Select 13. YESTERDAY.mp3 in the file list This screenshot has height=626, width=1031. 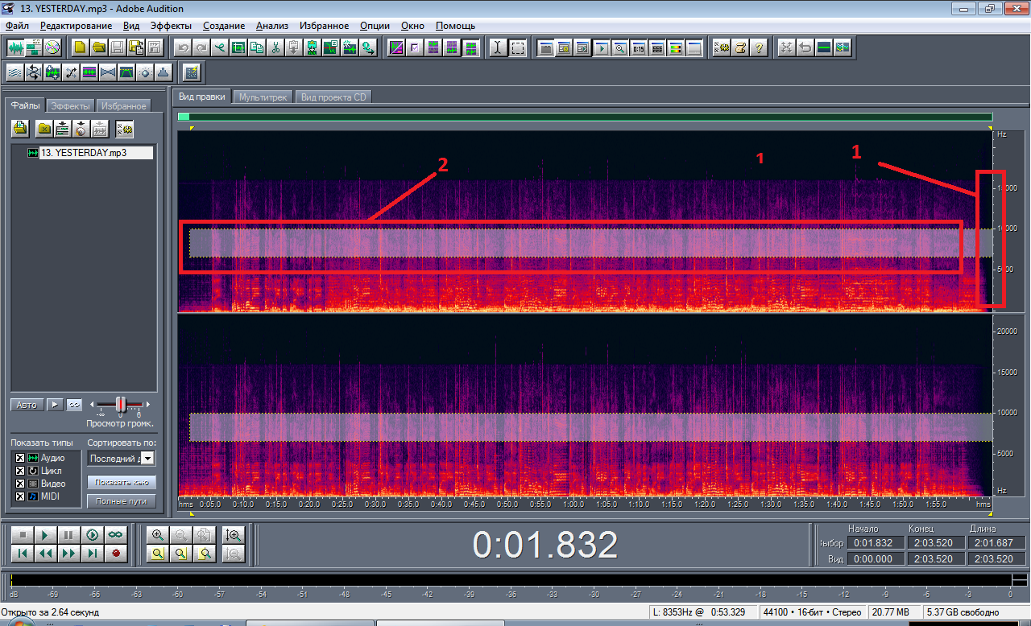click(x=84, y=152)
